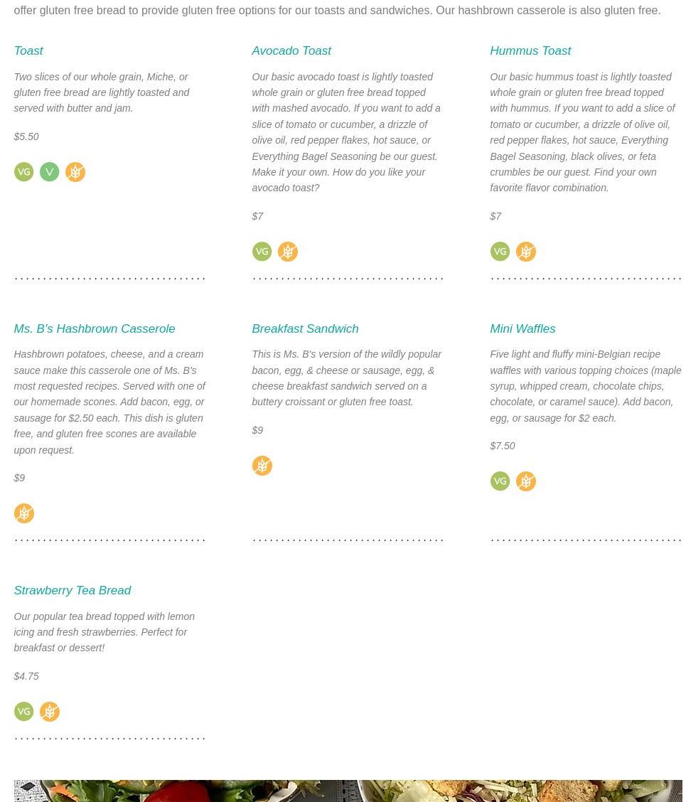Open the Avocado Toast menu item title
Screen dimensions: 686x802
pos(291,51)
